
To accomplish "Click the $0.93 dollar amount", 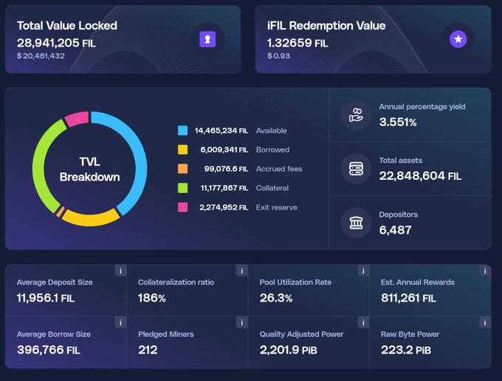I will coord(278,56).
